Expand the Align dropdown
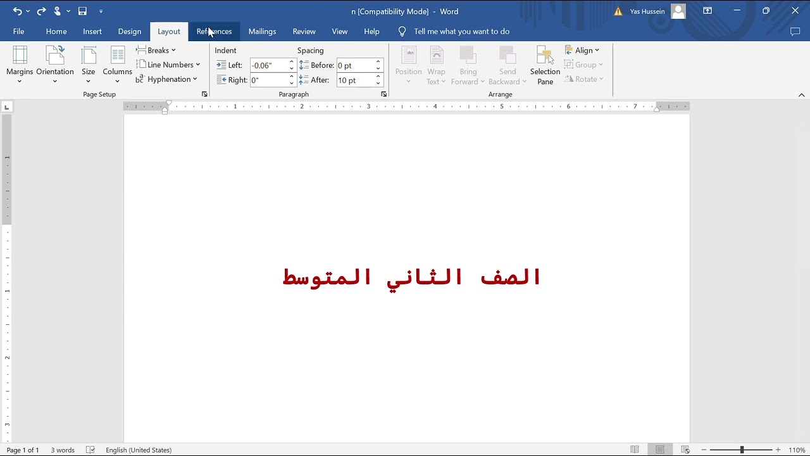The width and height of the screenshot is (810, 456). (x=582, y=50)
